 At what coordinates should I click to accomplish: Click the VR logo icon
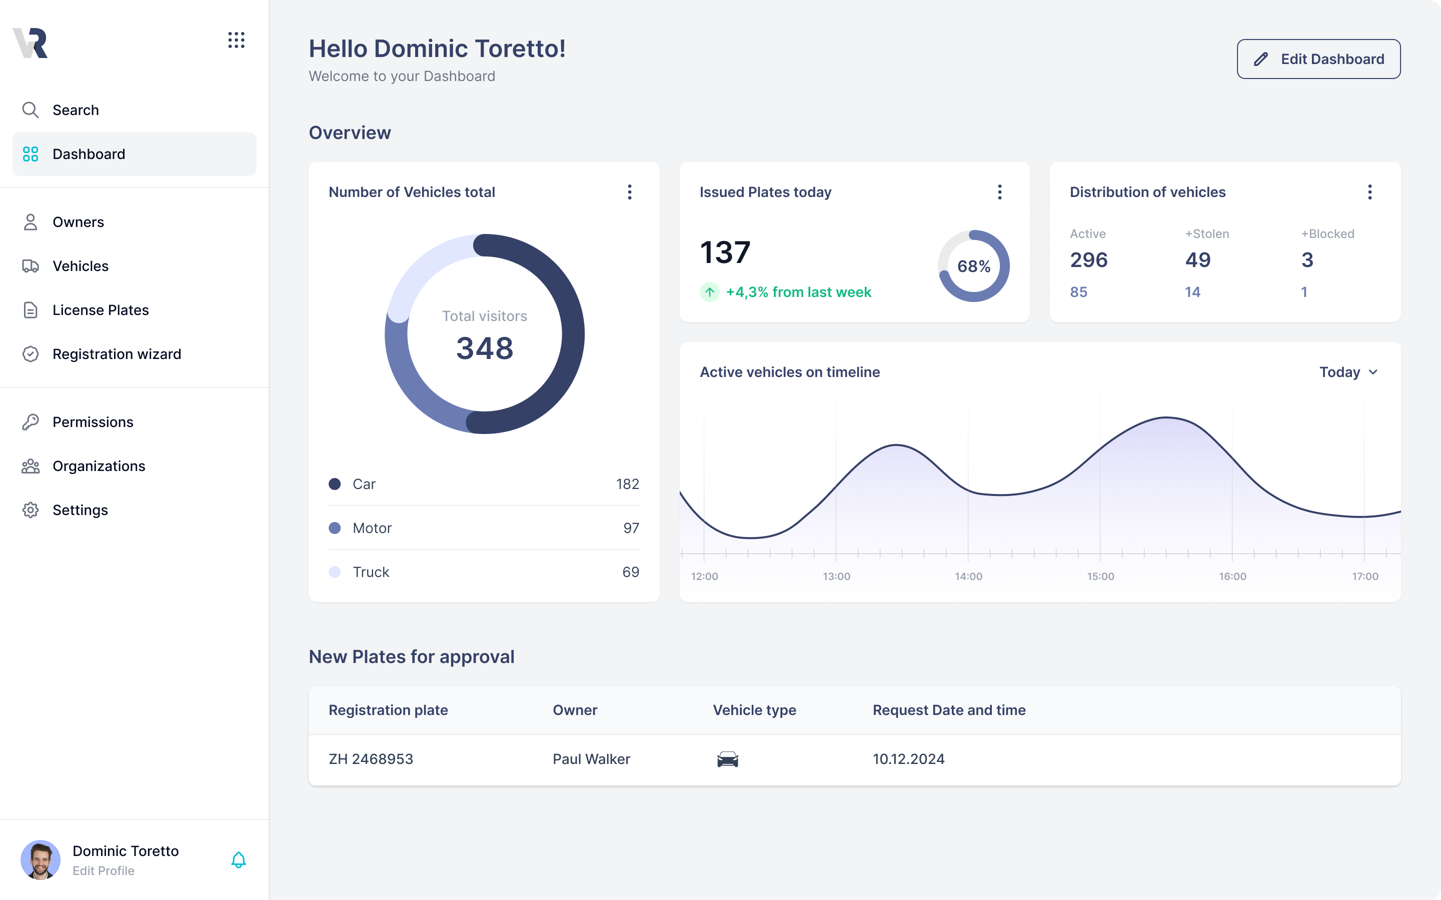tap(31, 43)
